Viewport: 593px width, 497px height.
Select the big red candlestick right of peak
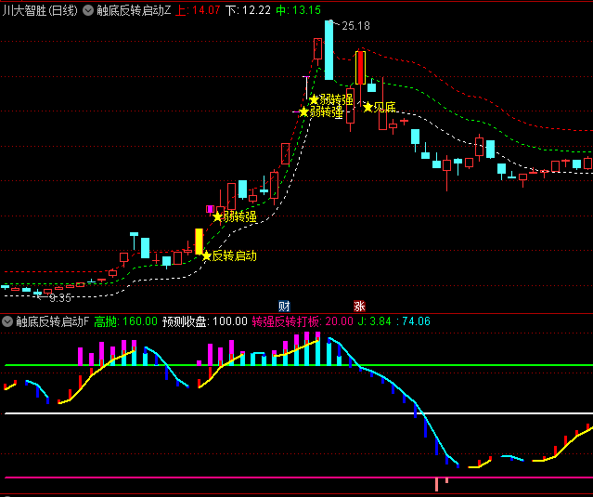(x=359, y=69)
